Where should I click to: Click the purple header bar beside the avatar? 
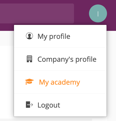[x=81, y=13]
